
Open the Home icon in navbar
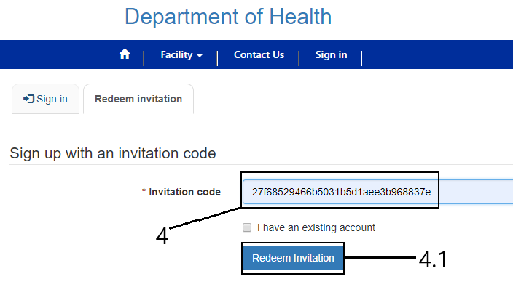pos(125,54)
